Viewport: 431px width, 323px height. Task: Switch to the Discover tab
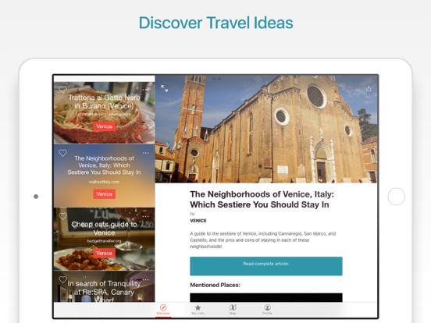163,310
